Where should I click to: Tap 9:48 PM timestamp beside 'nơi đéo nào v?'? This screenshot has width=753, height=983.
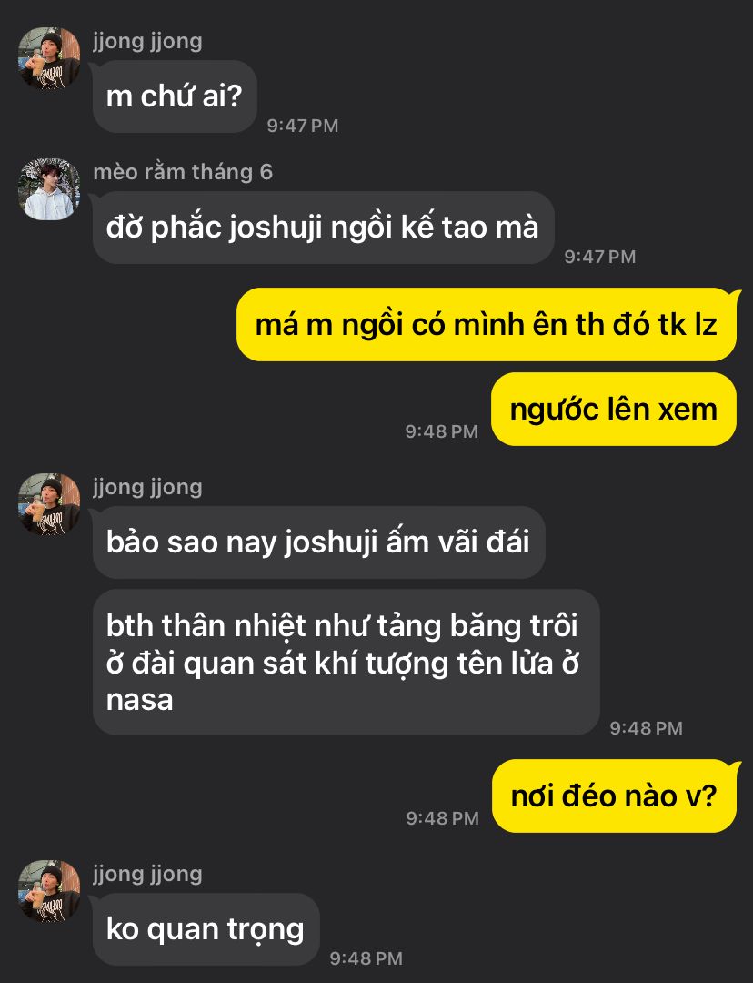click(442, 818)
